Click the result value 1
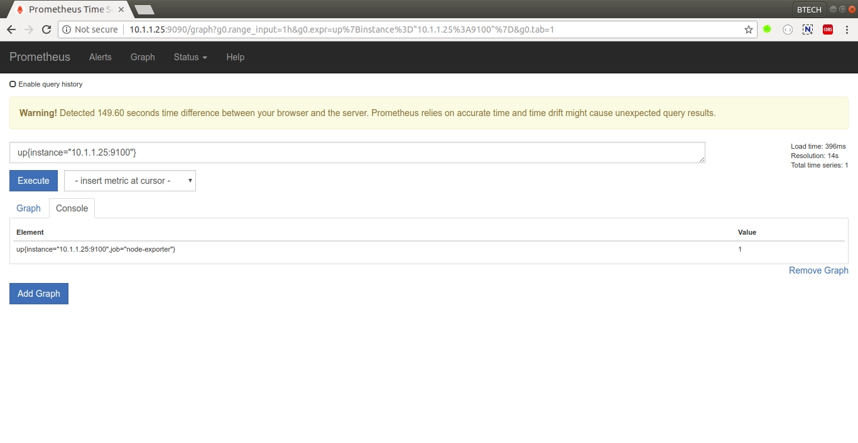The height and width of the screenshot is (443, 858). [740, 249]
